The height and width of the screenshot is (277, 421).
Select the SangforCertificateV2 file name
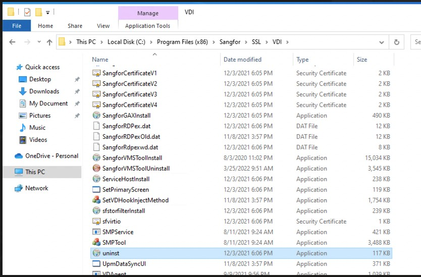tap(130, 84)
